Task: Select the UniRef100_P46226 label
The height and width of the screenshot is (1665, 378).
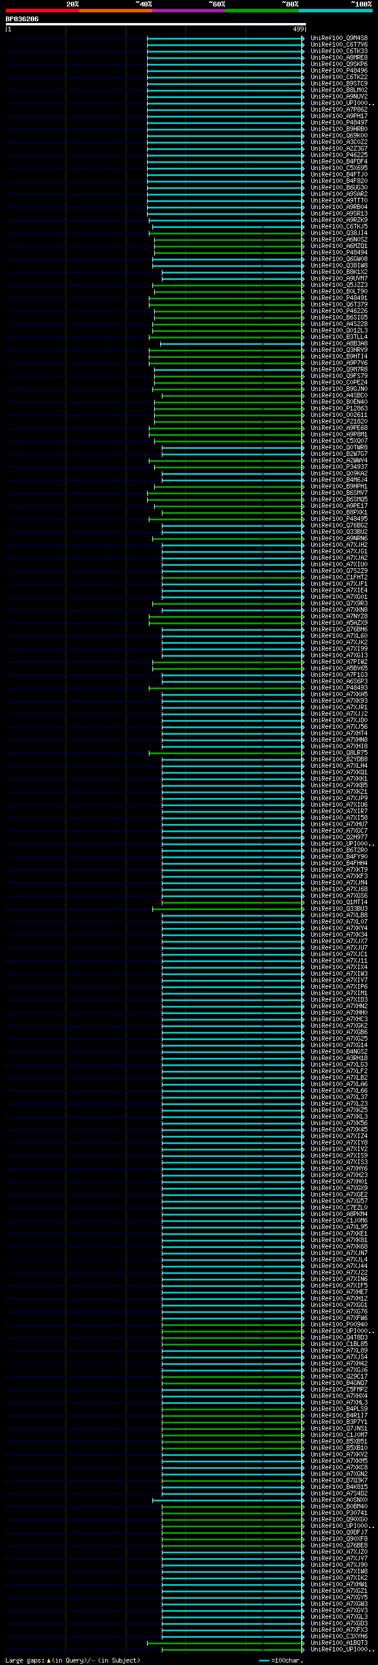Action: pos(338,311)
